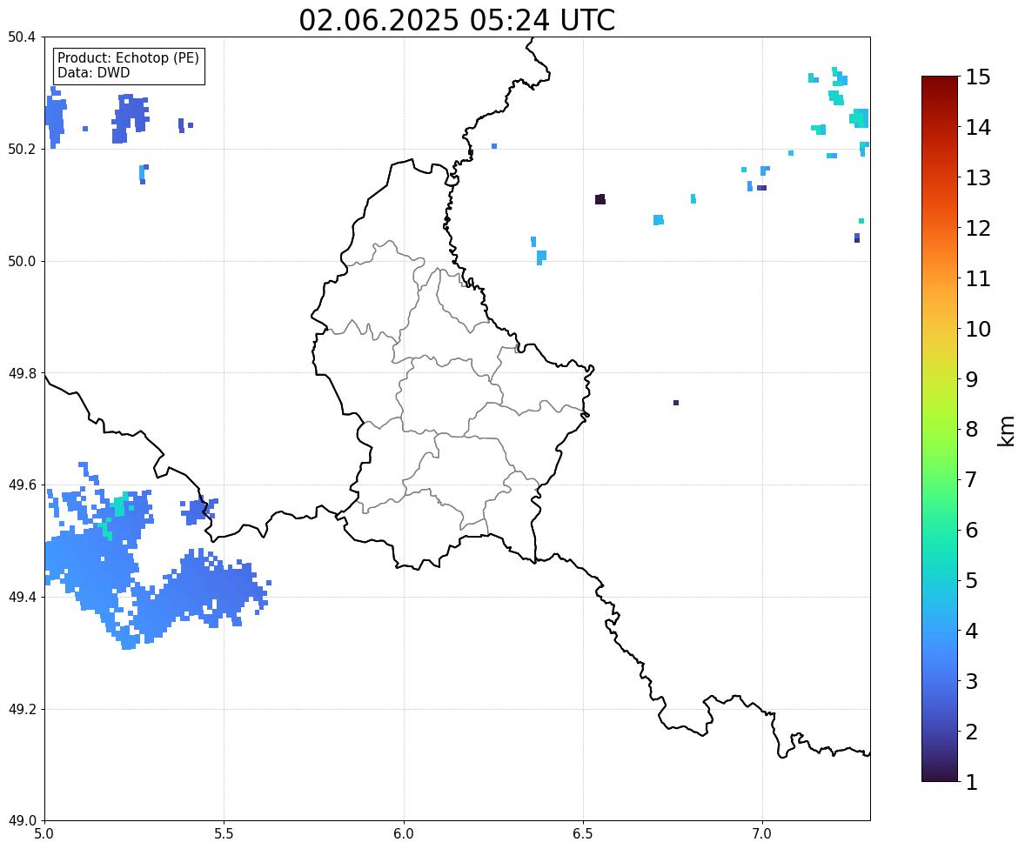Click the 'Product: Echotop (PE)' legend line
This screenshot has height=849, width=1025.
pos(128,58)
